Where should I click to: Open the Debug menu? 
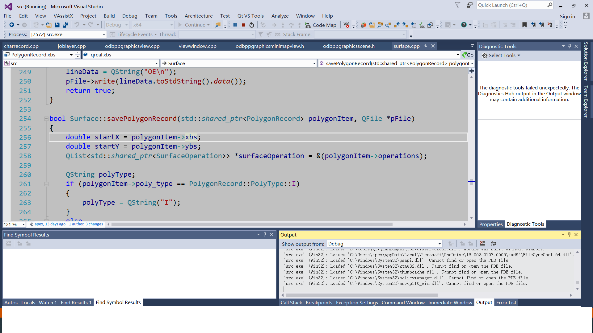pyautogui.click(x=129, y=16)
